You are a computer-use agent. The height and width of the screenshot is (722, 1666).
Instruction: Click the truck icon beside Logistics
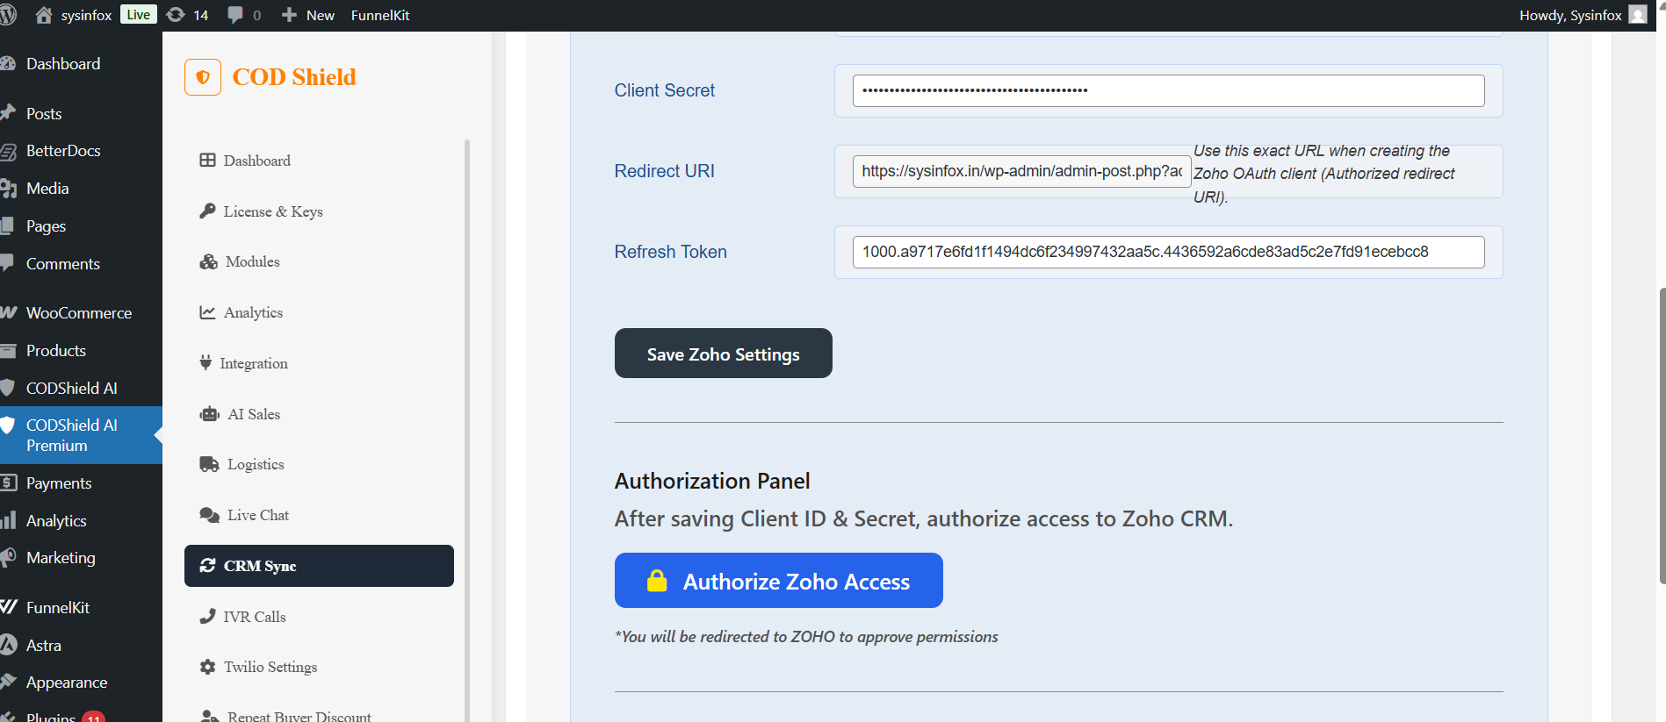[209, 464]
